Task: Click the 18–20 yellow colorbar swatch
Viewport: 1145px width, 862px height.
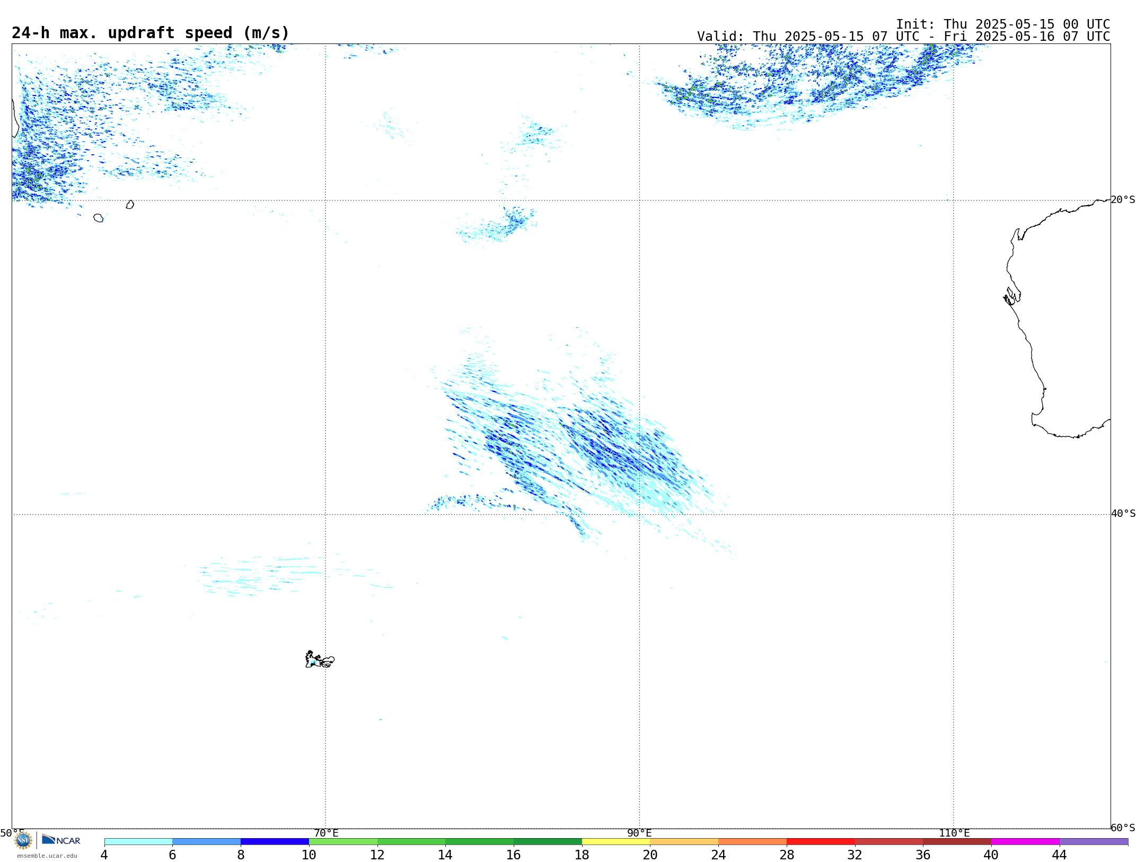Action: coord(616,842)
